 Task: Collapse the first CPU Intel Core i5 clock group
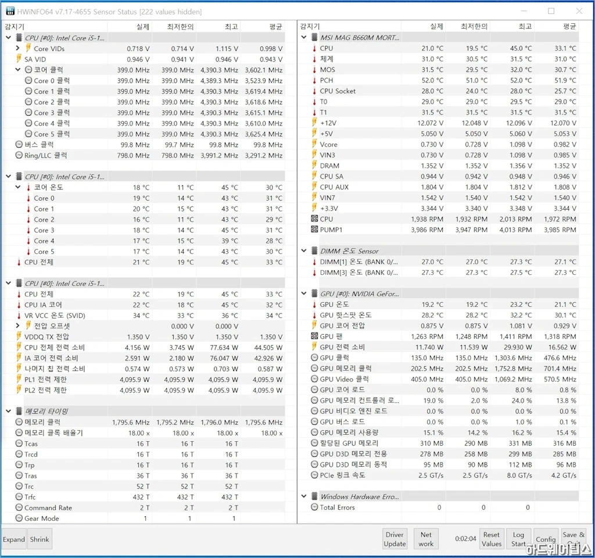pyautogui.click(x=8, y=38)
